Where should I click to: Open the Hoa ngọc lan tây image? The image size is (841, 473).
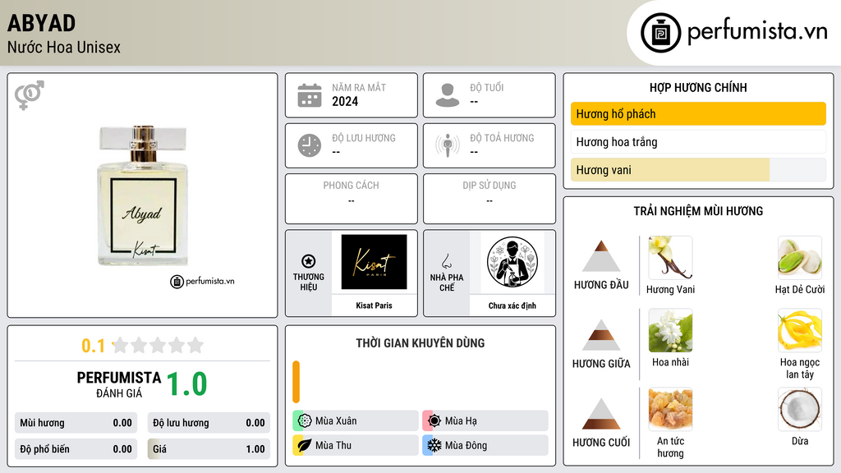pos(800,330)
